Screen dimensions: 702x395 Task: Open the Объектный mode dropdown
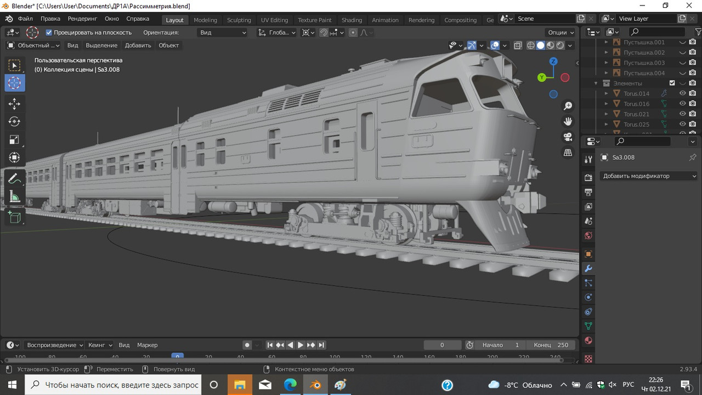pos(34,46)
